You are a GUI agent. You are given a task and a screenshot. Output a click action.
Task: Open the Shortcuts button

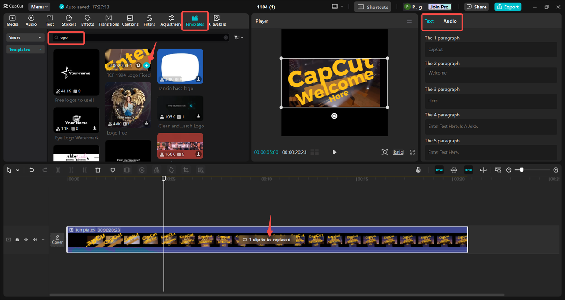[373, 7]
